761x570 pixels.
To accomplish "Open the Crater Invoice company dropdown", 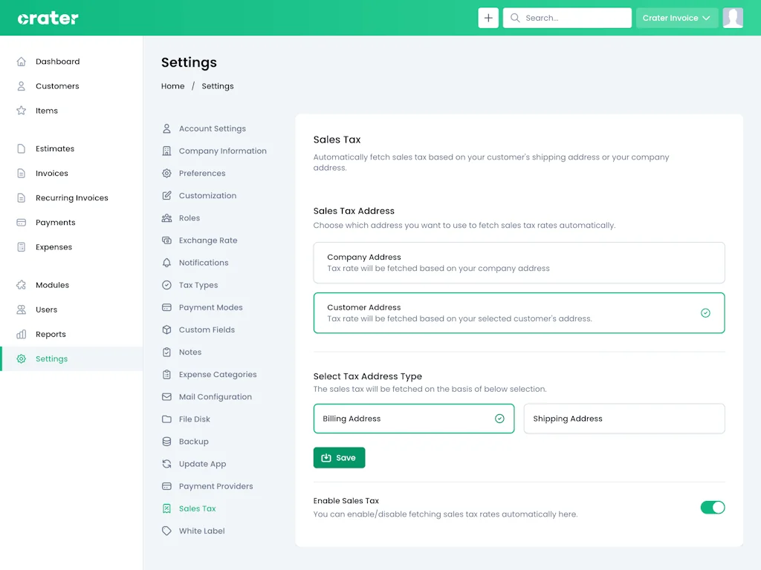I will tap(676, 18).
